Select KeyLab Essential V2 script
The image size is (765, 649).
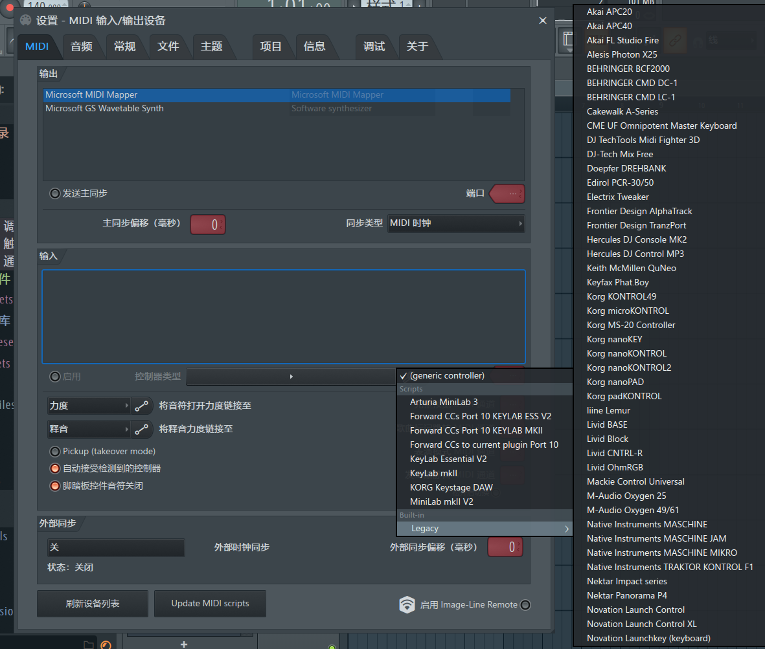485,459
